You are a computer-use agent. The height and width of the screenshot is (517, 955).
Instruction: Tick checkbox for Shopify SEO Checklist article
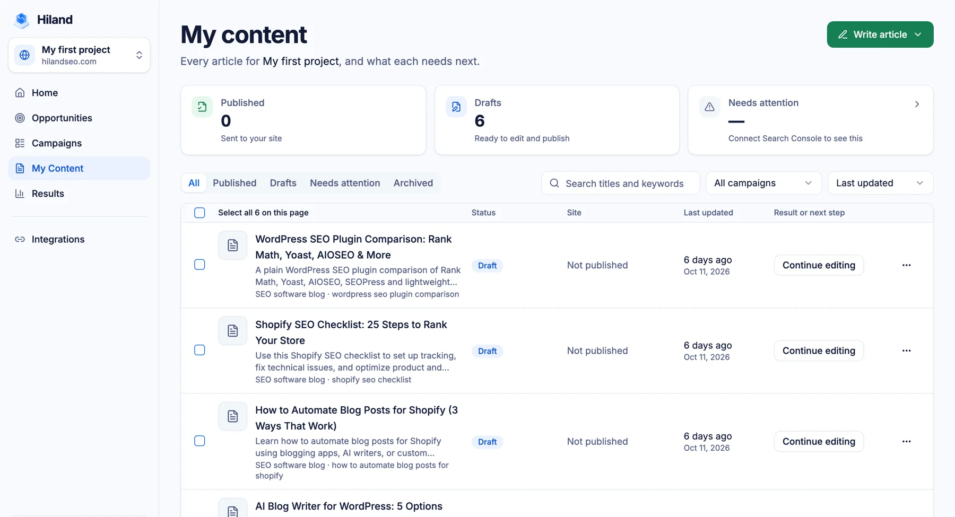click(199, 350)
